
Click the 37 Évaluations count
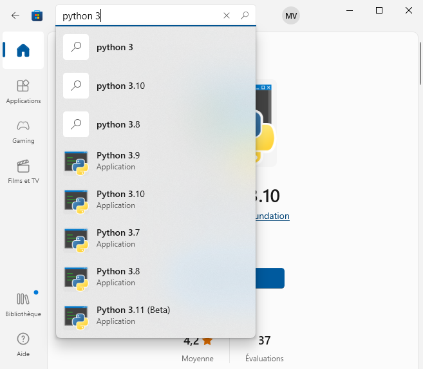[265, 349]
